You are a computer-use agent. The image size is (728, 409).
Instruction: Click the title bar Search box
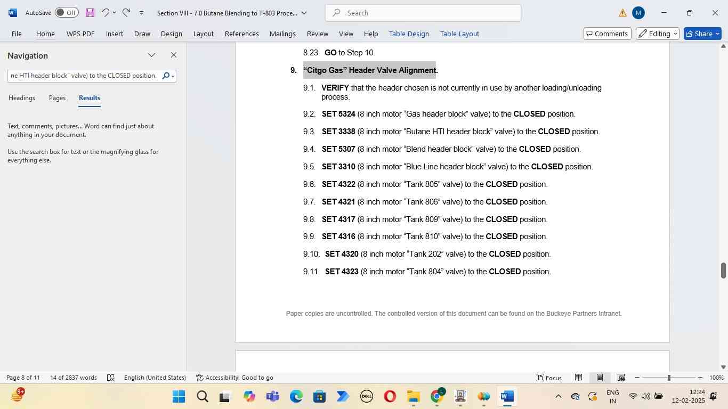click(x=423, y=13)
